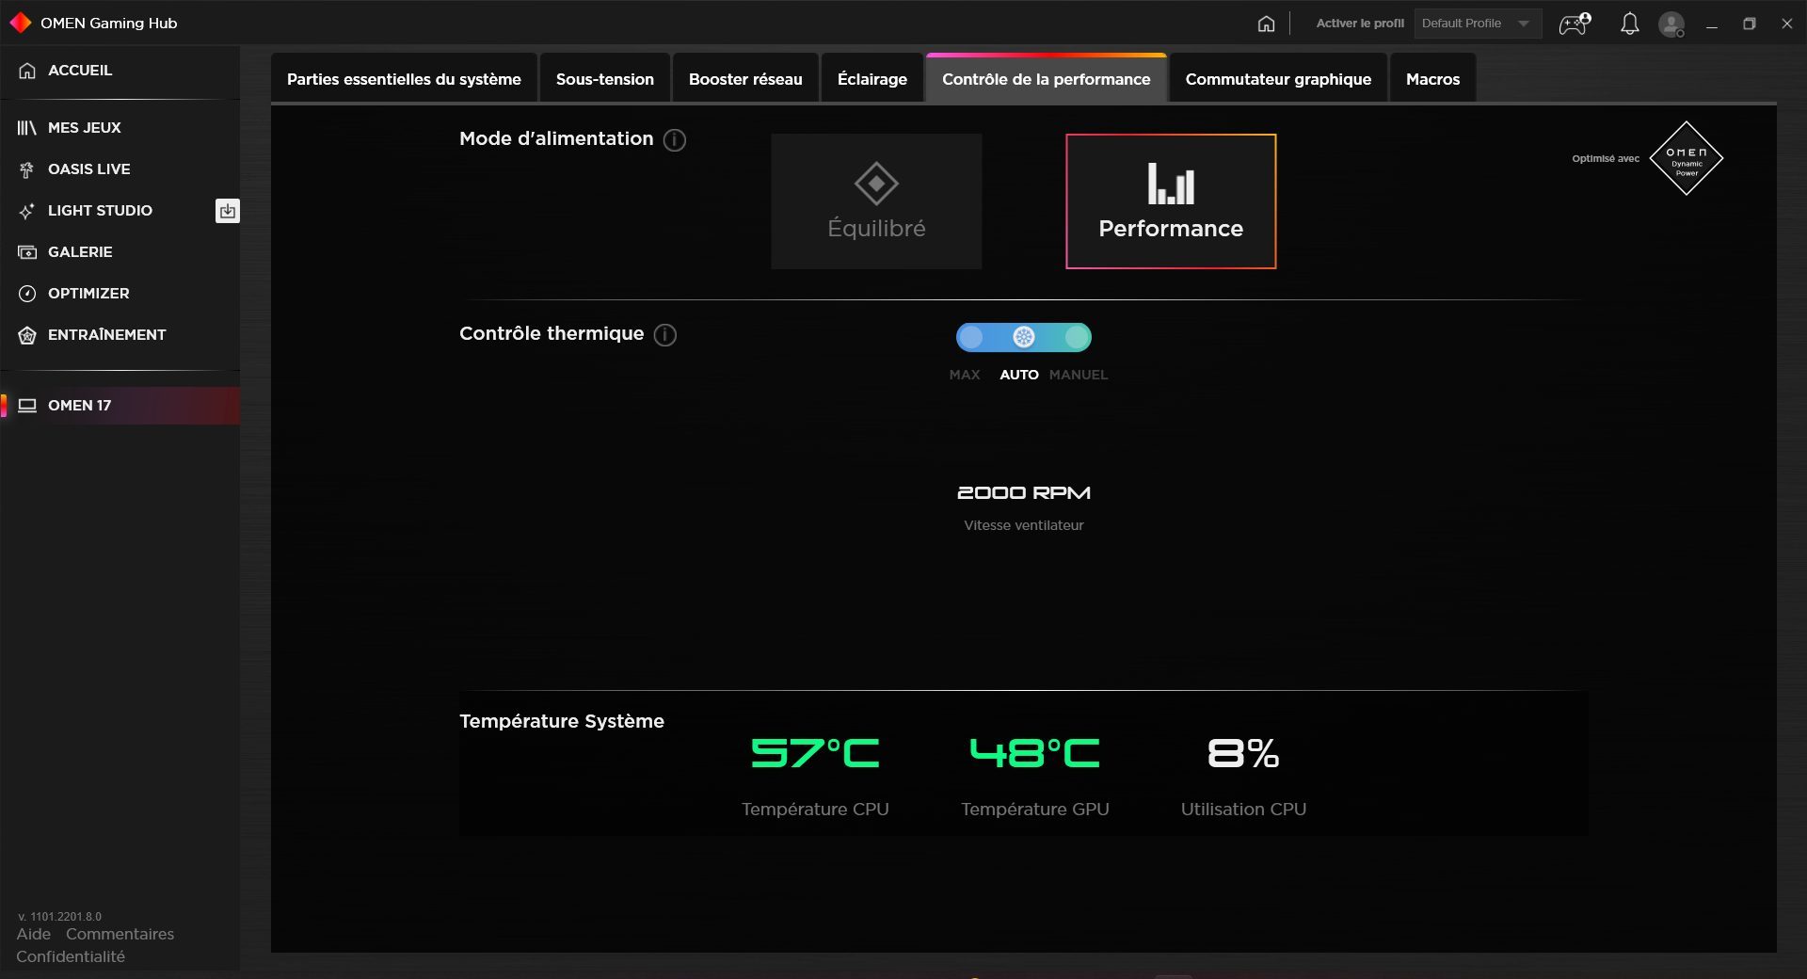
Task: Click the info icon next to Contrôle thermique
Action: (665, 335)
